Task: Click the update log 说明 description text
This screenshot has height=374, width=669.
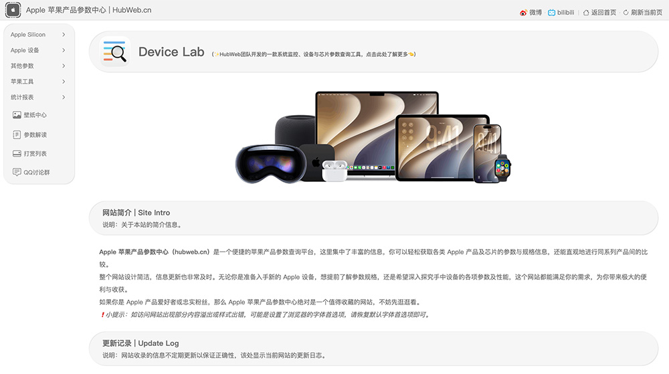Action: pos(215,355)
